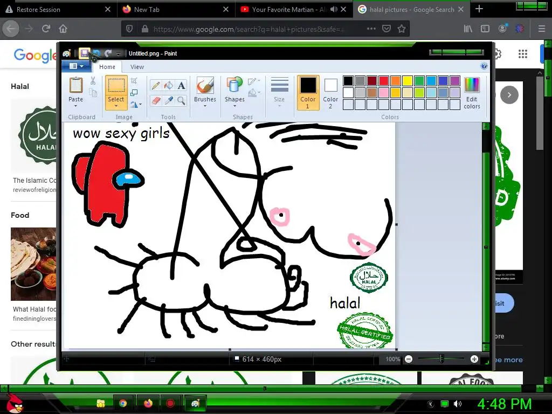Open Chrome from the taskbar
This screenshot has width=552, height=414.
[x=123, y=403]
